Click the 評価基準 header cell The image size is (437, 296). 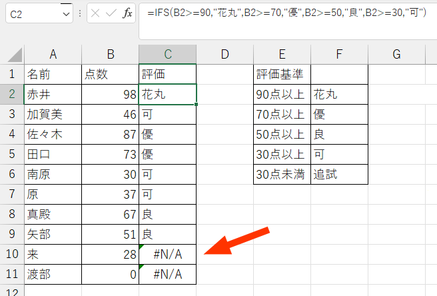click(x=282, y=74)
